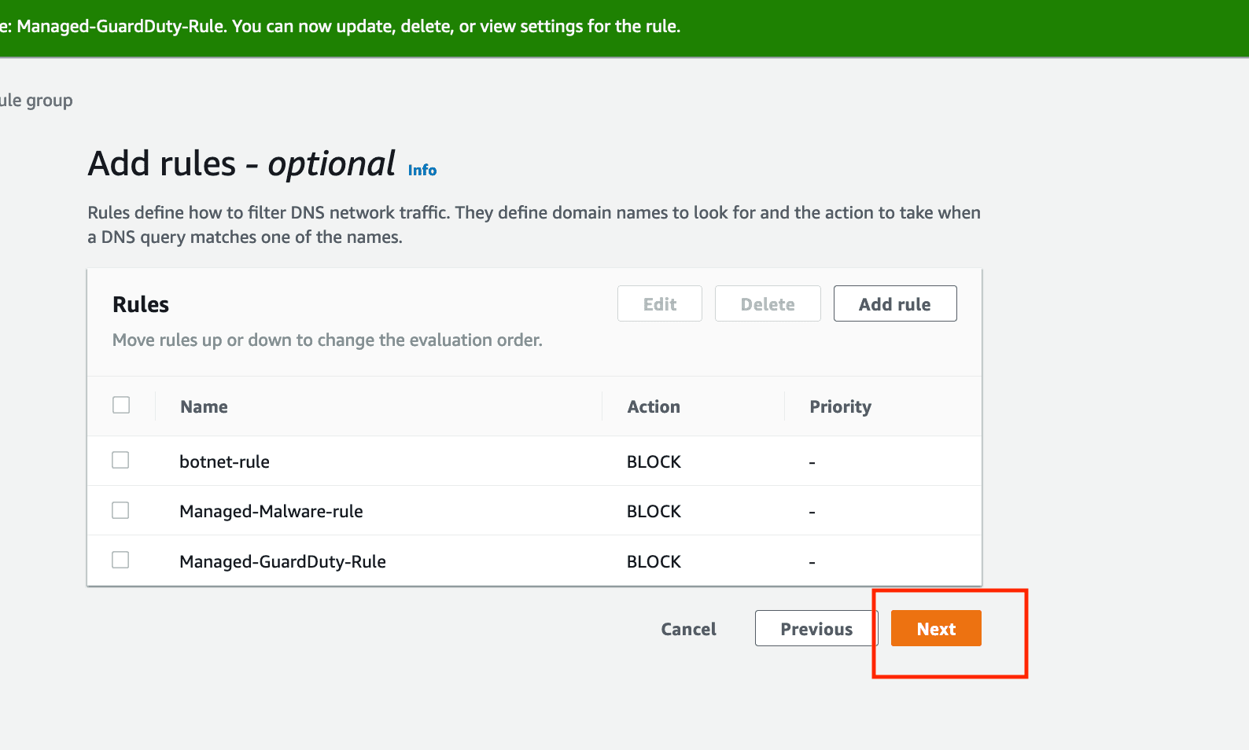Click the priority dash for Managed-Malware-rule
Screen dimensions: 1249x750
tap(812, 512)
